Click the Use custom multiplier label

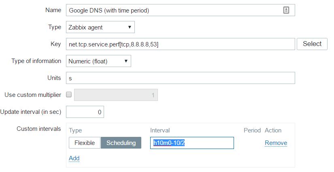[33, 95]
